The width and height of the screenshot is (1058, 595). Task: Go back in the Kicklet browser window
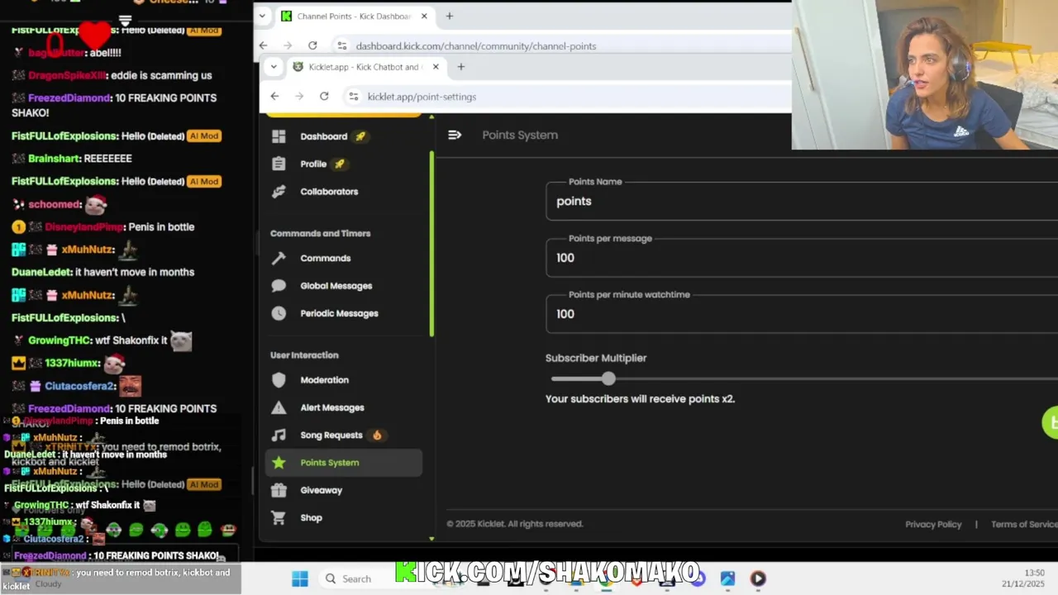274,97
